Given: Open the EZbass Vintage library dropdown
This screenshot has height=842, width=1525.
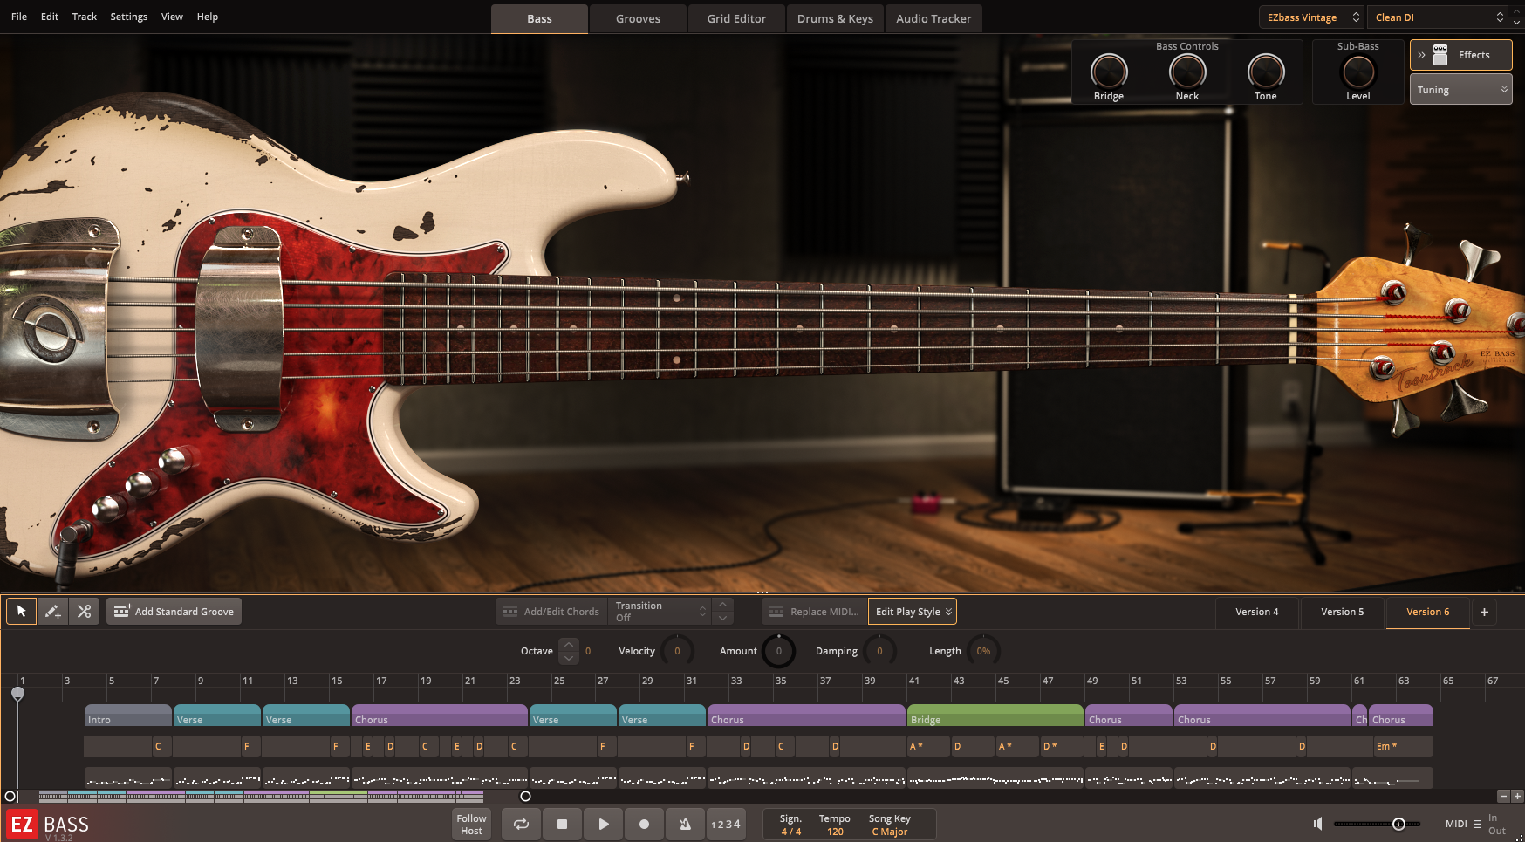Looking at the screenshot, I should (x=1310, y=17).
